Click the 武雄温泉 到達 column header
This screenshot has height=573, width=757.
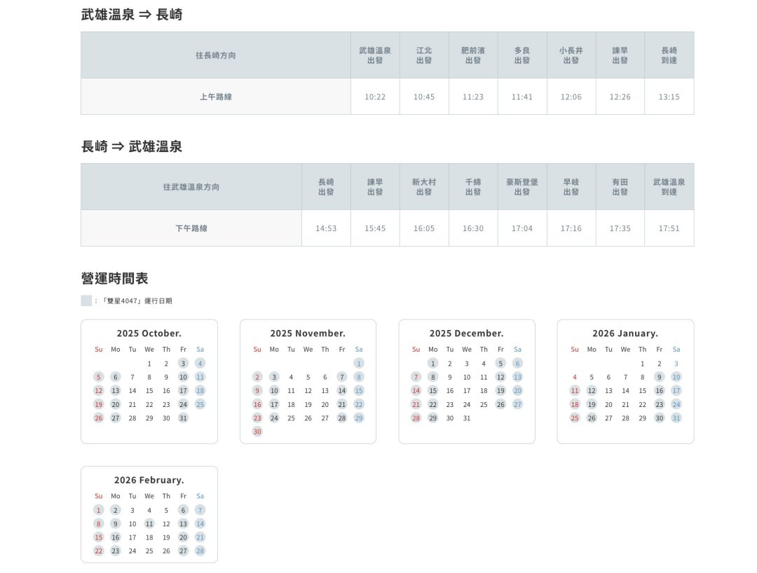(x=669, y=186)
